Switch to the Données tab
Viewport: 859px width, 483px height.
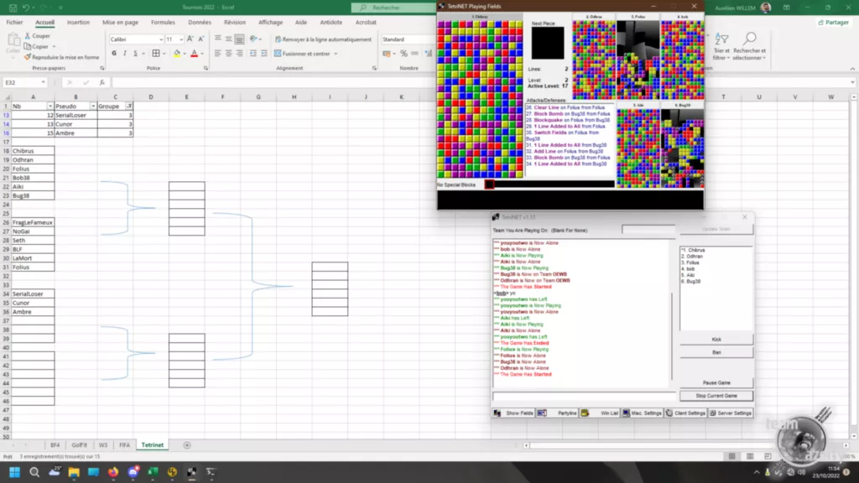point(200,23)
